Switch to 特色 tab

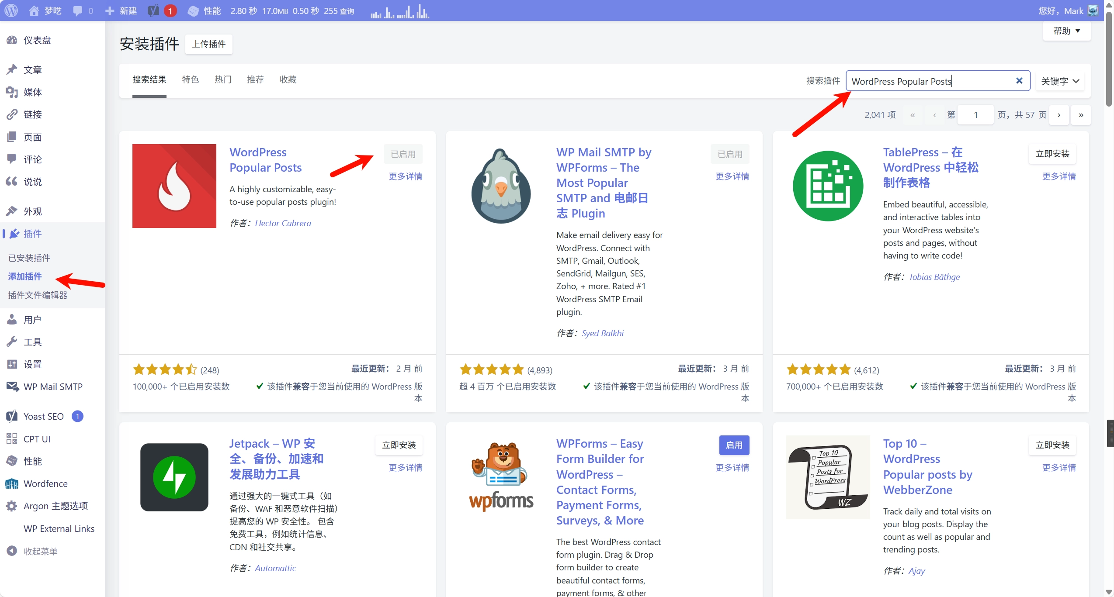191,79
